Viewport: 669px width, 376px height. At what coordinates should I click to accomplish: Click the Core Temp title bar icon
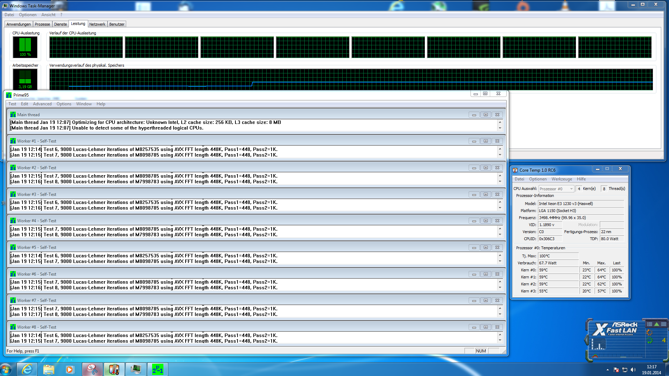(x=515, y=170)
